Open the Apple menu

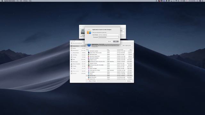coord(2,1)
